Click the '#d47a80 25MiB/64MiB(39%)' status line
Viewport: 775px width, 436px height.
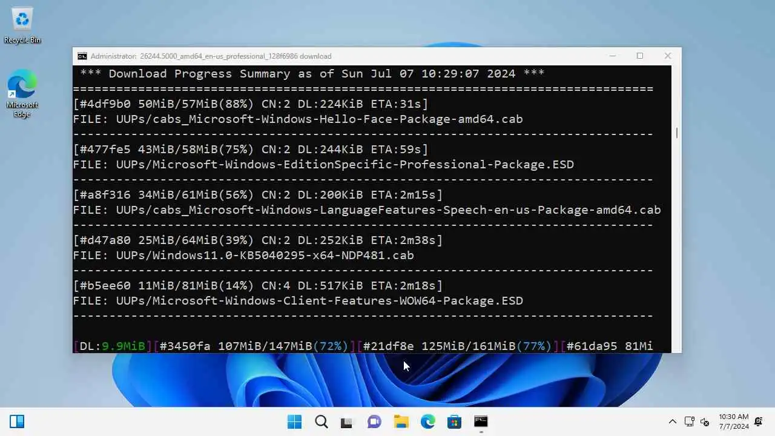click(258, 240)
